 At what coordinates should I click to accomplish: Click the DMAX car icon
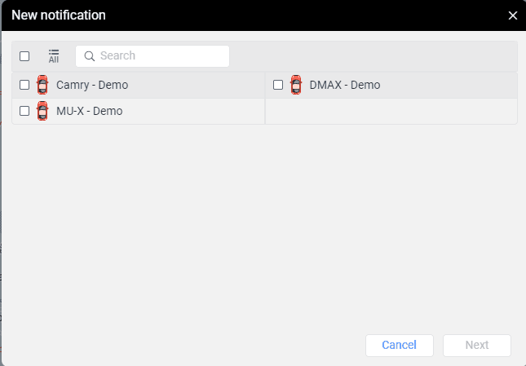pyautogui.click(x=296, y=85)
